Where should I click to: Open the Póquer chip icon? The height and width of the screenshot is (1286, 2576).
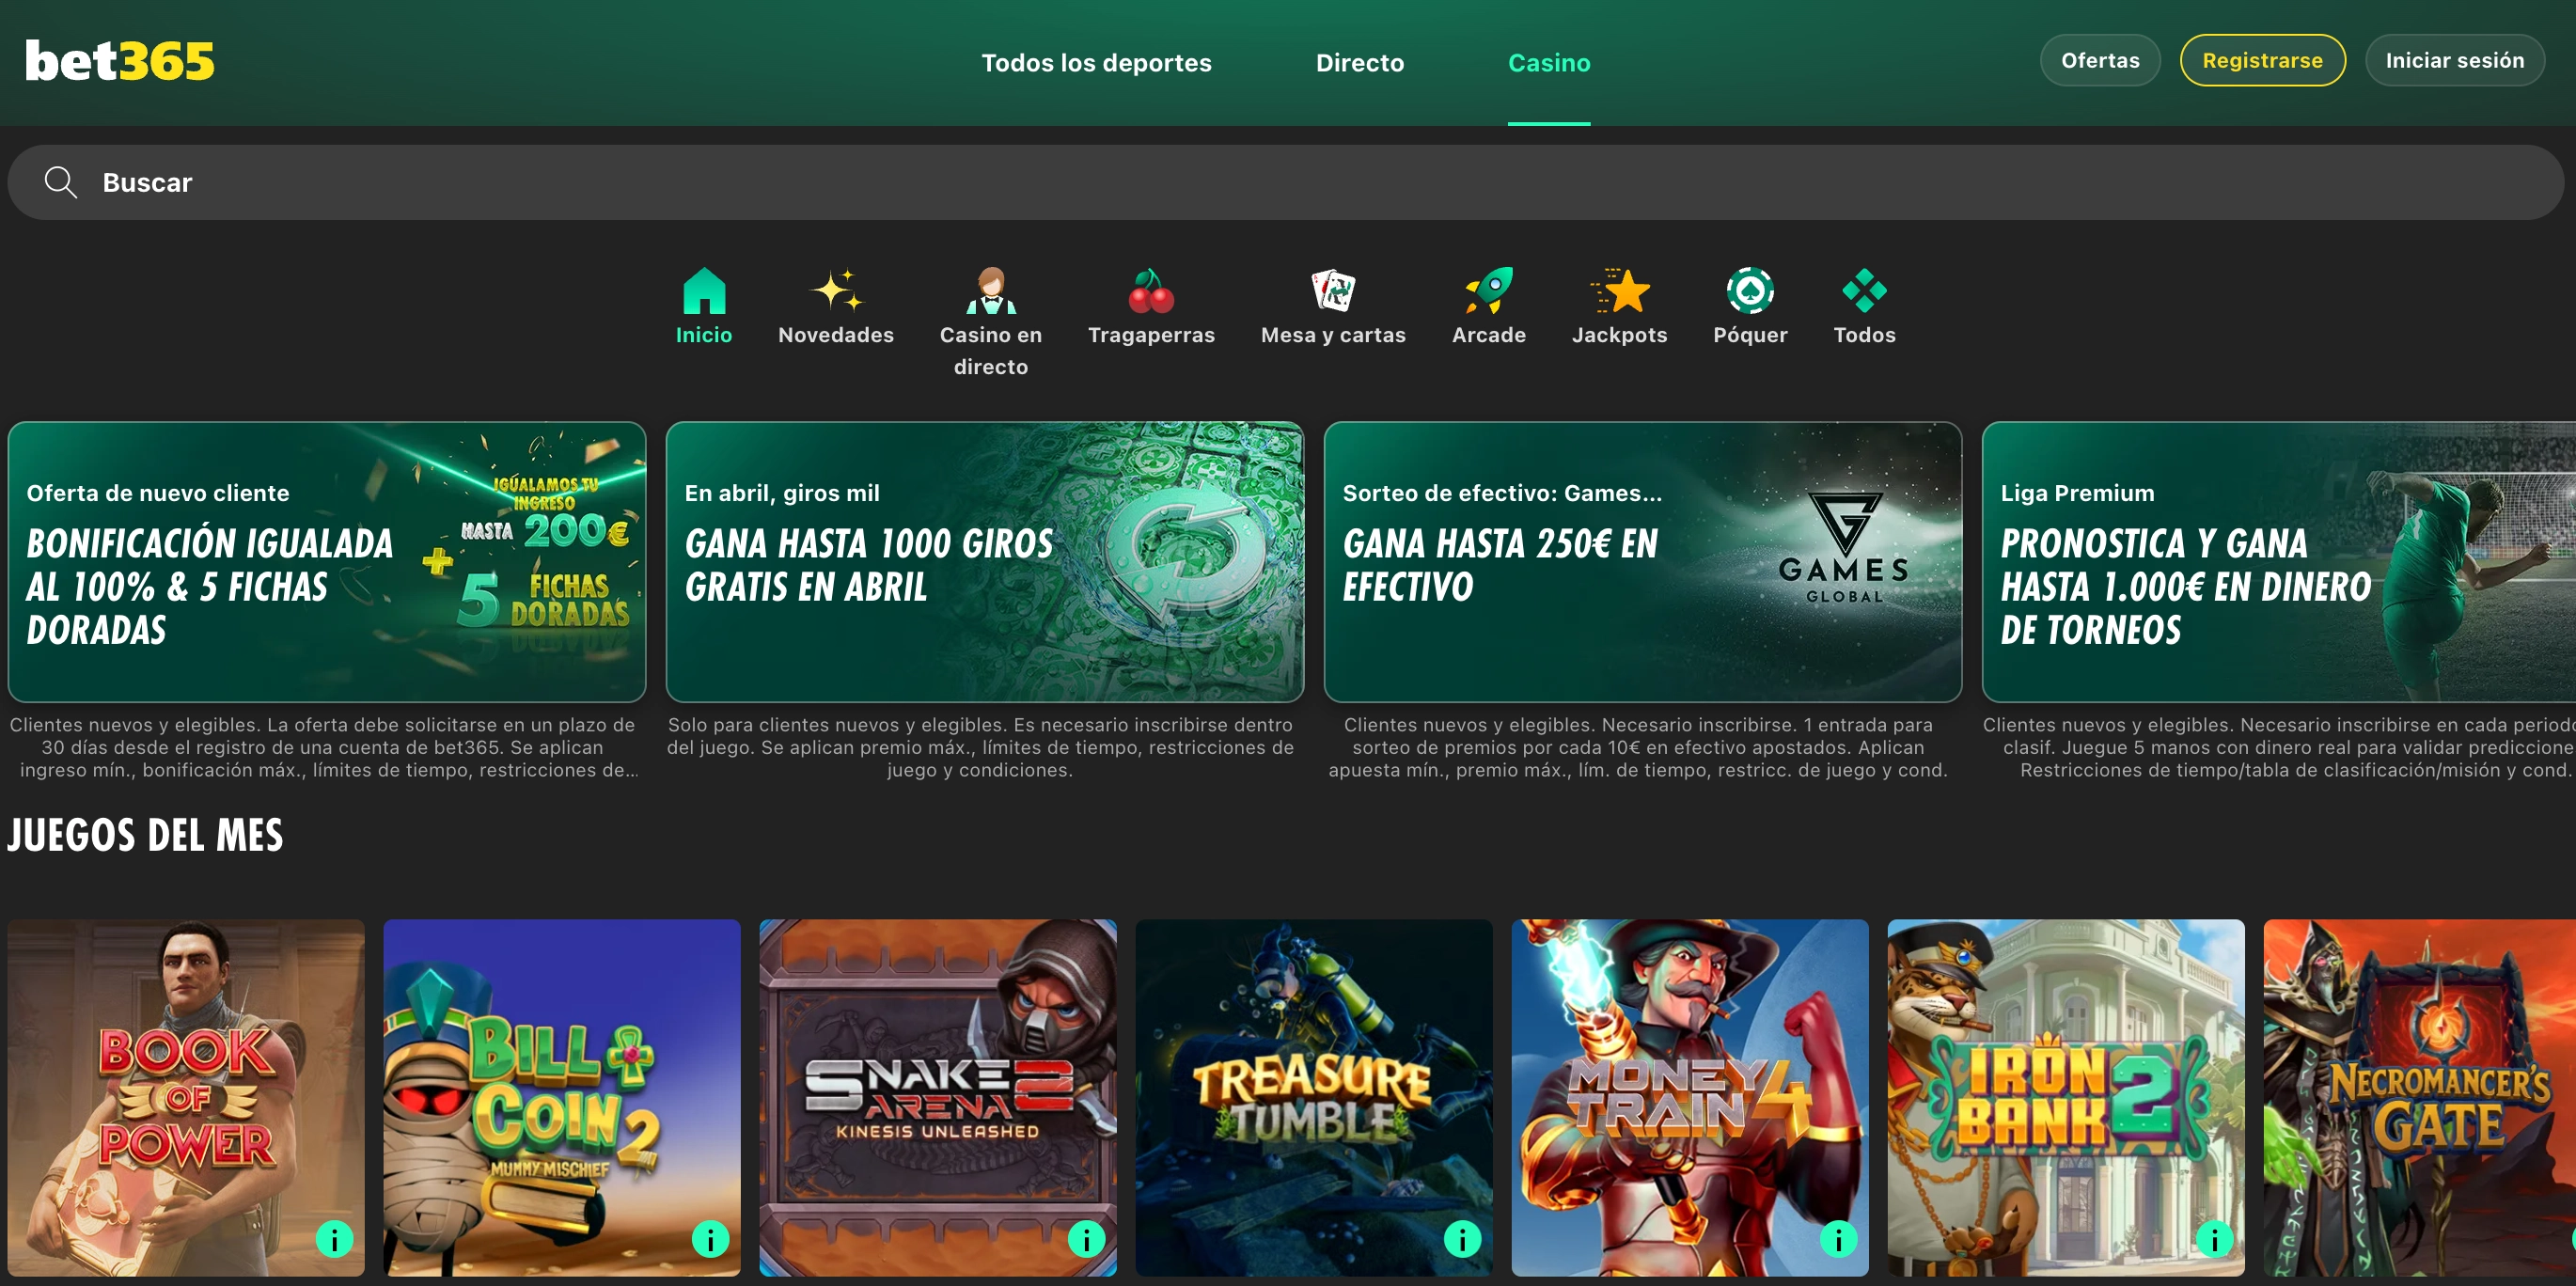pos(1750,291)
